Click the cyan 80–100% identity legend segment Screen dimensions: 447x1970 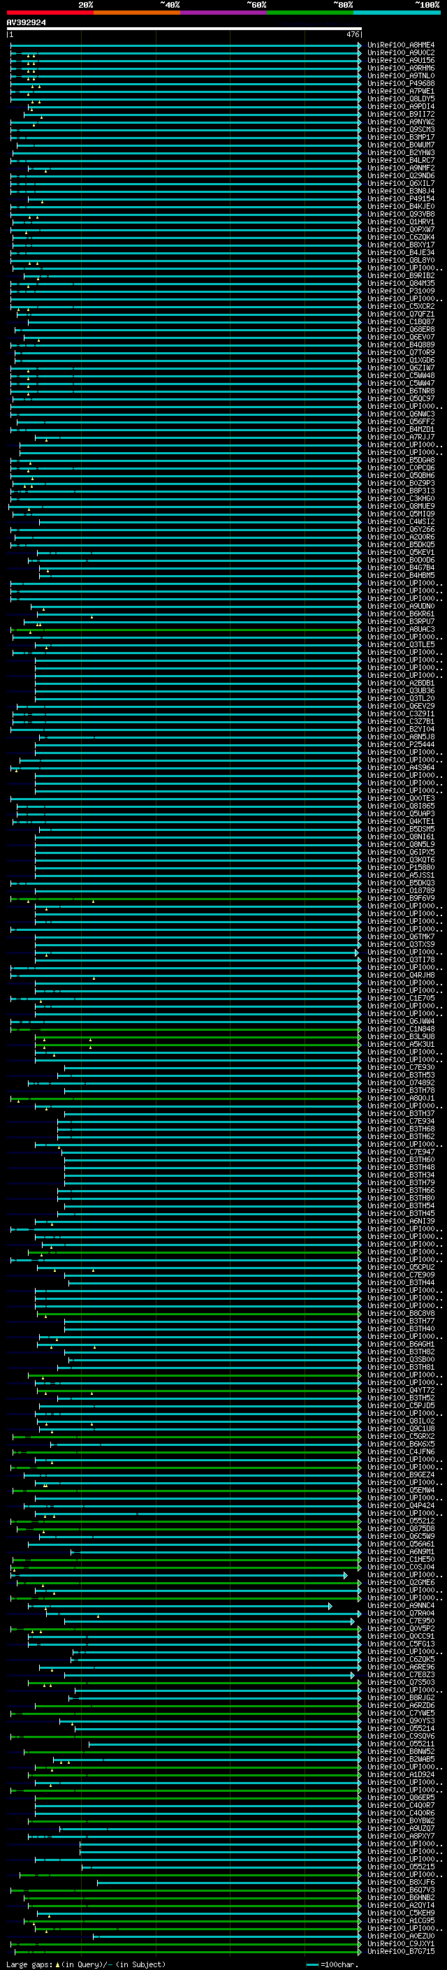tap(396, 13)
